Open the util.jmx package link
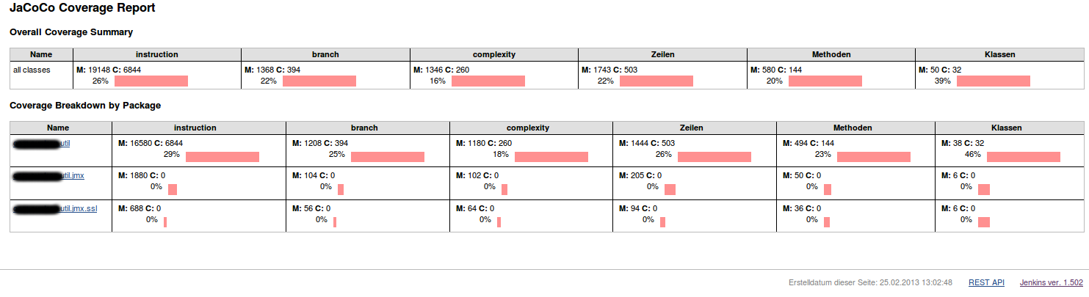This screenshot has height=297, width=1089. click(x=74, y=175)
